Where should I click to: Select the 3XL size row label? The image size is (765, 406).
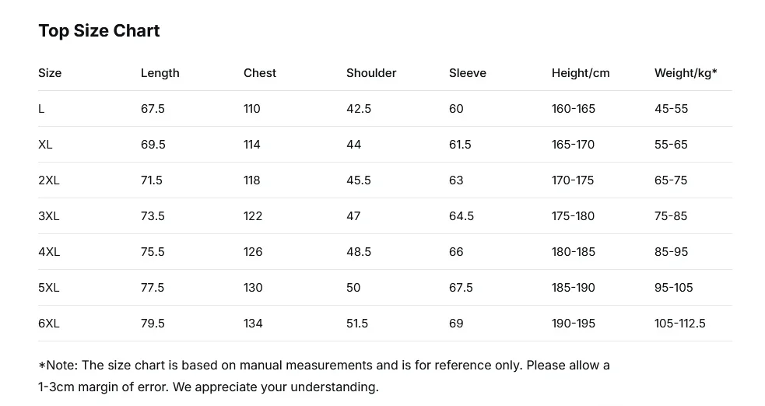pos(48,216)
